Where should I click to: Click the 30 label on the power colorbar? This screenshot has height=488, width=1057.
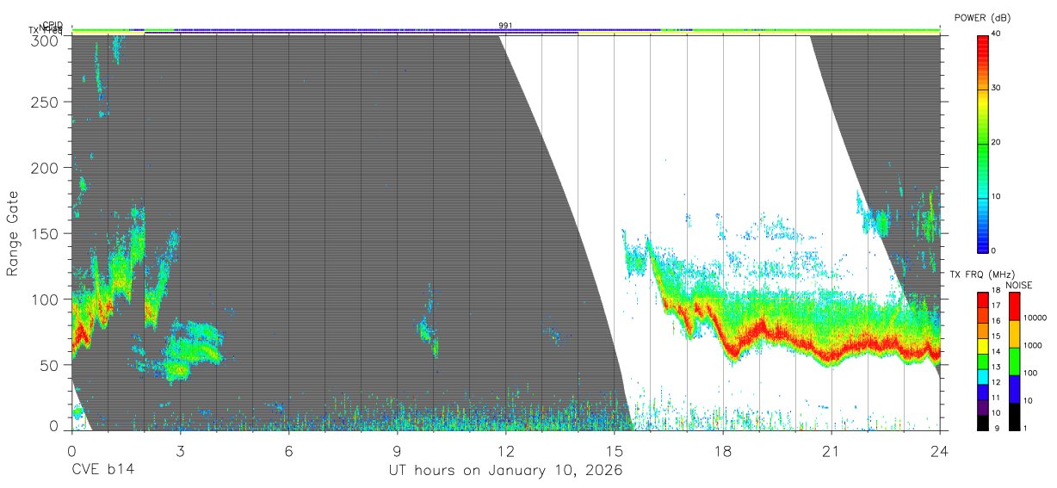(x=997, y=88)
